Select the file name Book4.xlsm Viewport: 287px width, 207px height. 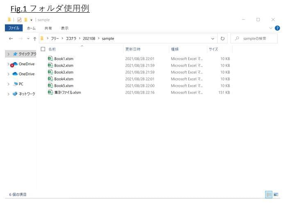tap(64, 79)
